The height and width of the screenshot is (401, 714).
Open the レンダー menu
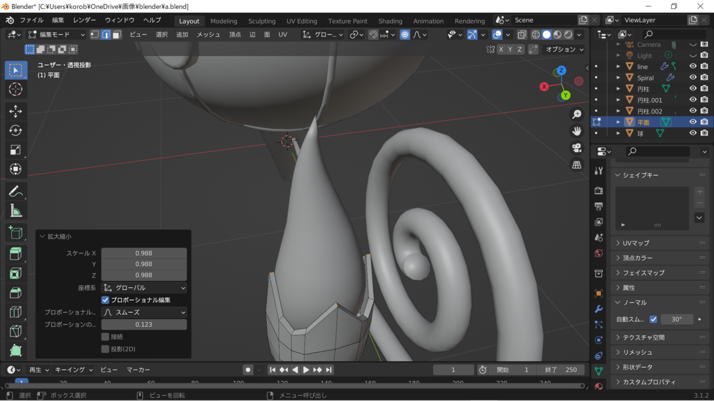click(84, 20)
